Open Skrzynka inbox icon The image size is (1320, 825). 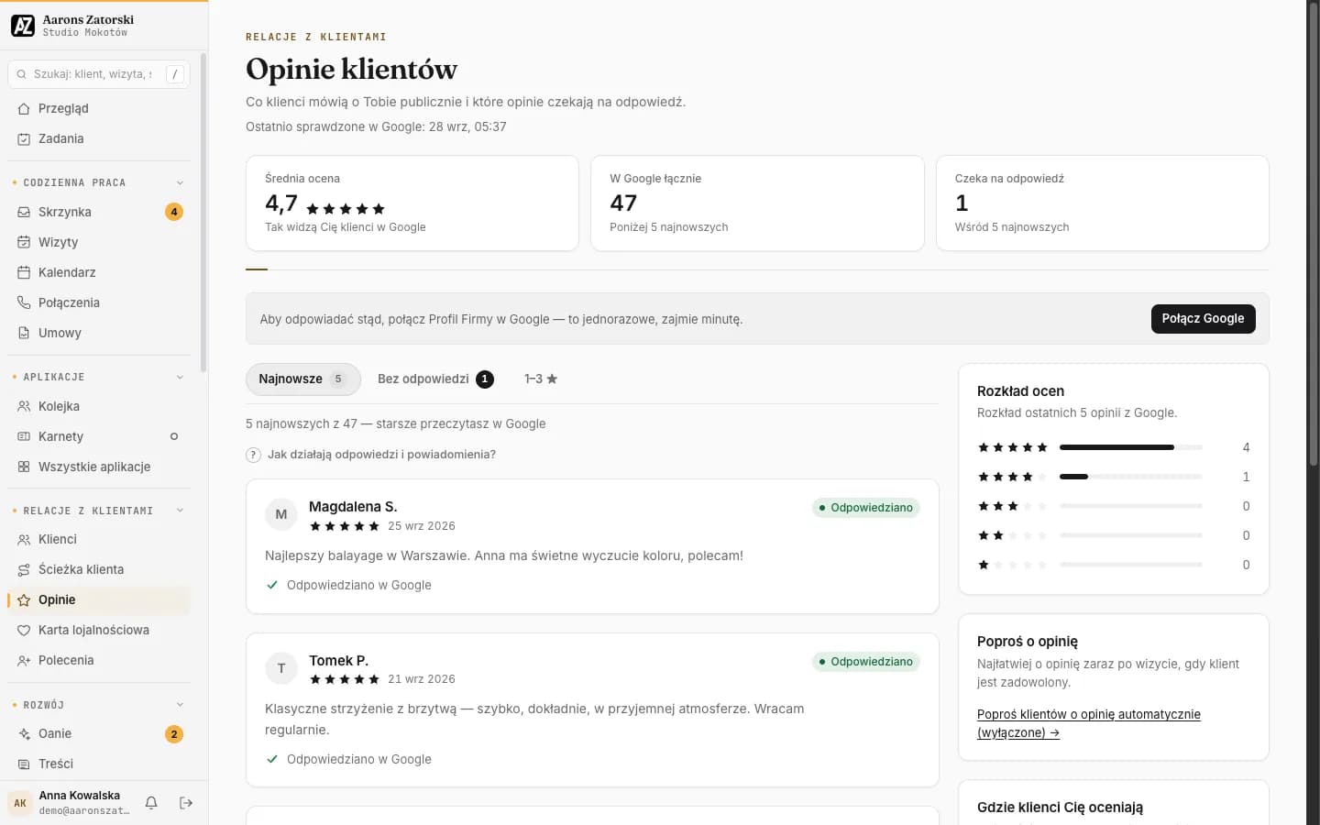click(x=24, y=212)
